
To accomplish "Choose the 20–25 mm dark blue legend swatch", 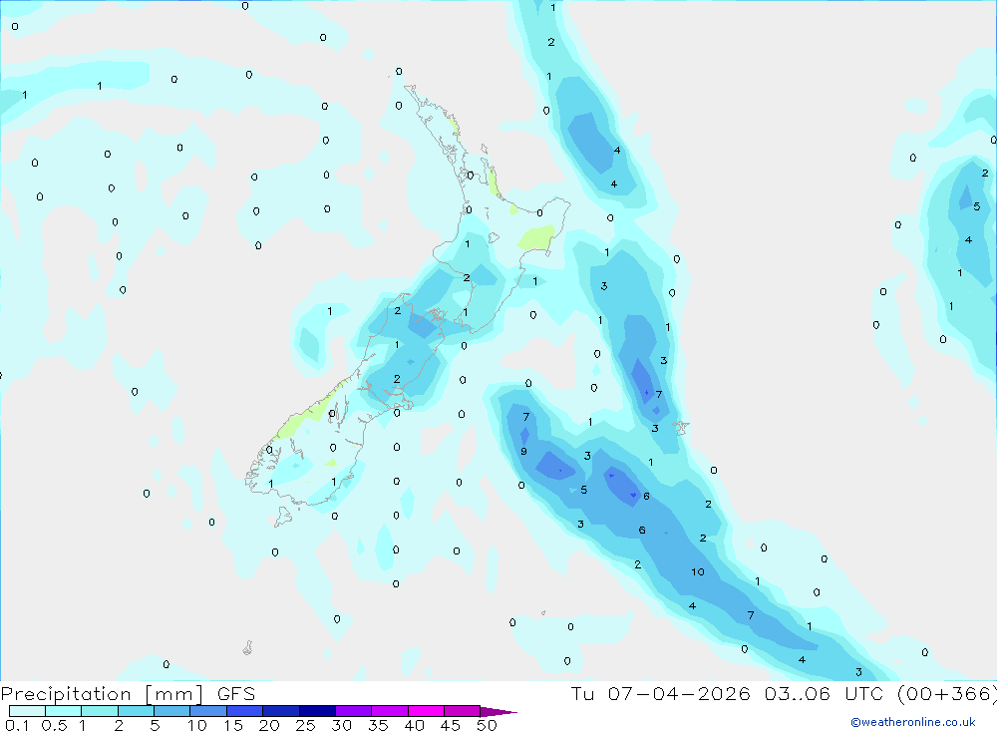I will point(281,711).
